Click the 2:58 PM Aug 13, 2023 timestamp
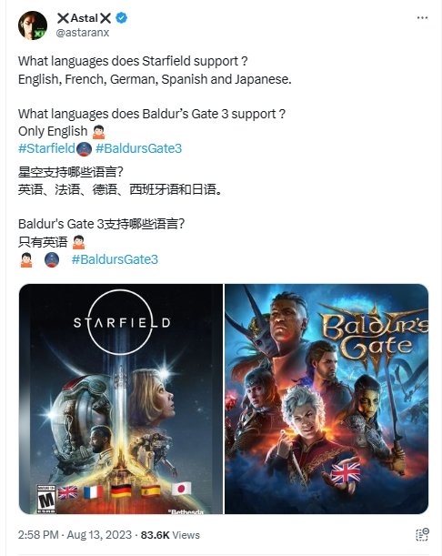The height and width of the screenshot is (556, 442). (75, 535)
